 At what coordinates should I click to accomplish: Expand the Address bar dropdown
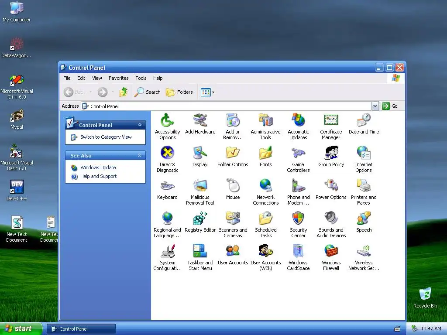pyautogui.click(x=375, y=106)
